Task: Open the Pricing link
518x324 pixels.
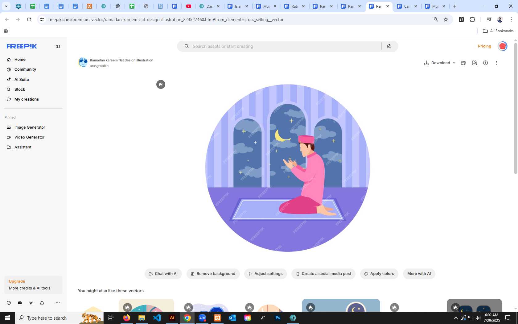Action: tap(484, 46)
